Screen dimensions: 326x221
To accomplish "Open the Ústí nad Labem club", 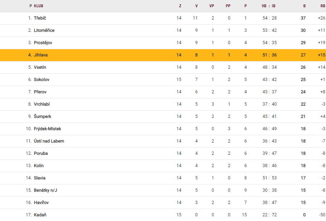I will point(49,141).
